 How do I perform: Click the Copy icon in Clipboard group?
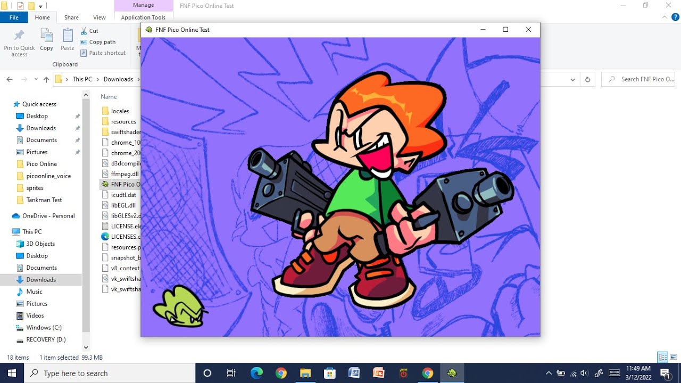coord(47,36)
